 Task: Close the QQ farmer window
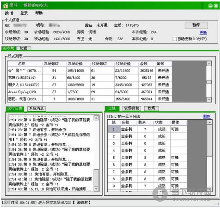pyautogui.click(x=216, y=6)
